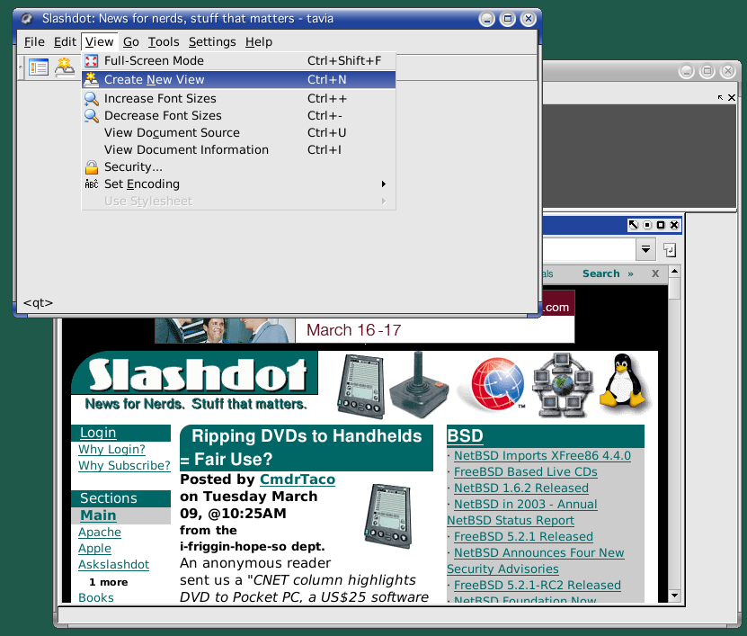Open the Go menu
This screenshot has width=747, height=636.
(131, 42)
